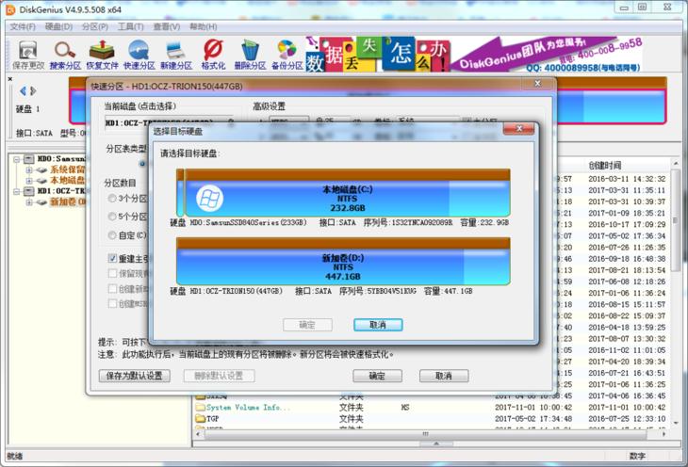Viewport: 688px width, 467px height.
Task: Click the file list scroll-down arrow
Action: [x=675, y=423]
